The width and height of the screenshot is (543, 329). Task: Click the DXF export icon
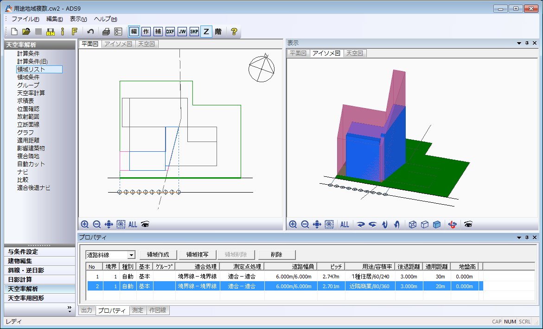point(170,32)
